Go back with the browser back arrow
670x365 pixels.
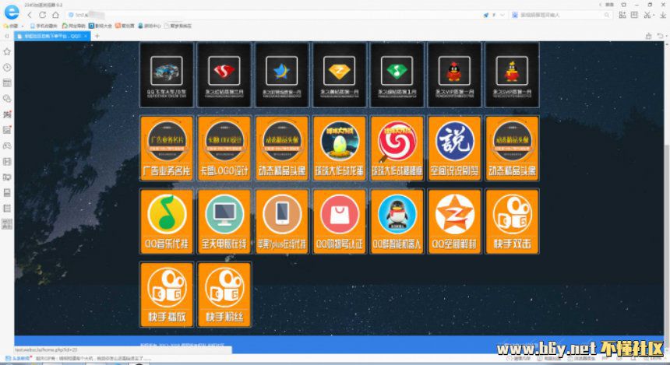30,15
